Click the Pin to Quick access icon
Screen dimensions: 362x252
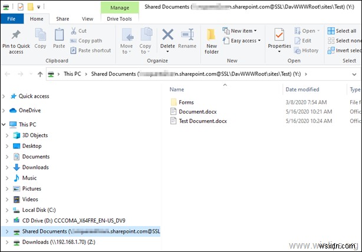[x=16, y=35]
